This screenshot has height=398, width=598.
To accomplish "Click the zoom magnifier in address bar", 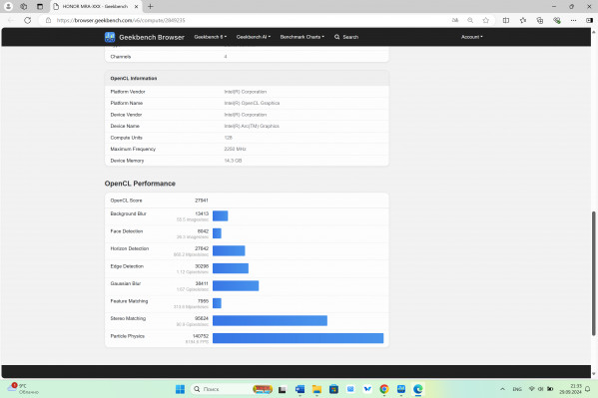I will 470,20.
